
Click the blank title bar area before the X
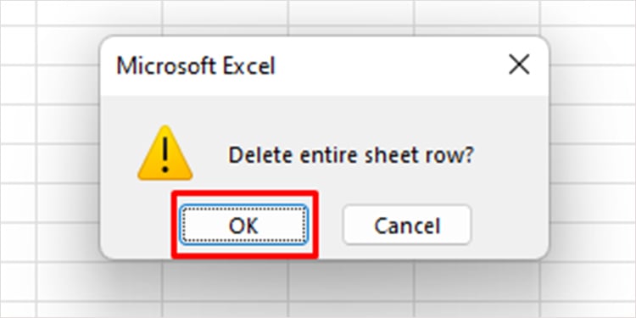(x=389, y=65)
